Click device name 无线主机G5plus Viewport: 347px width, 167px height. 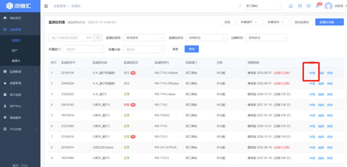coord(103,147)
